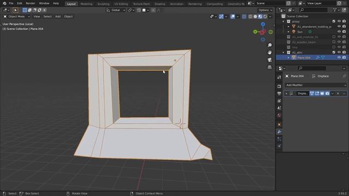Toggle the A1_attic collection checkbox
This screenshot has width=349, height=196.
(334, 52)
